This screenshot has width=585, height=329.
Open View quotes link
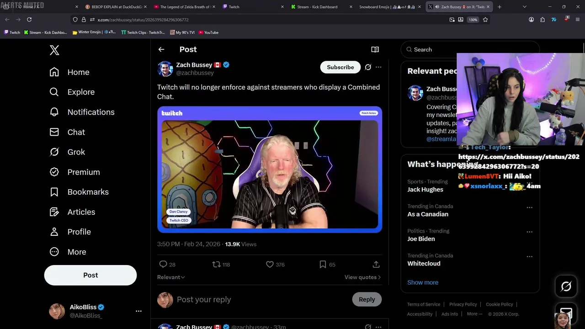(x=362, y=277)
